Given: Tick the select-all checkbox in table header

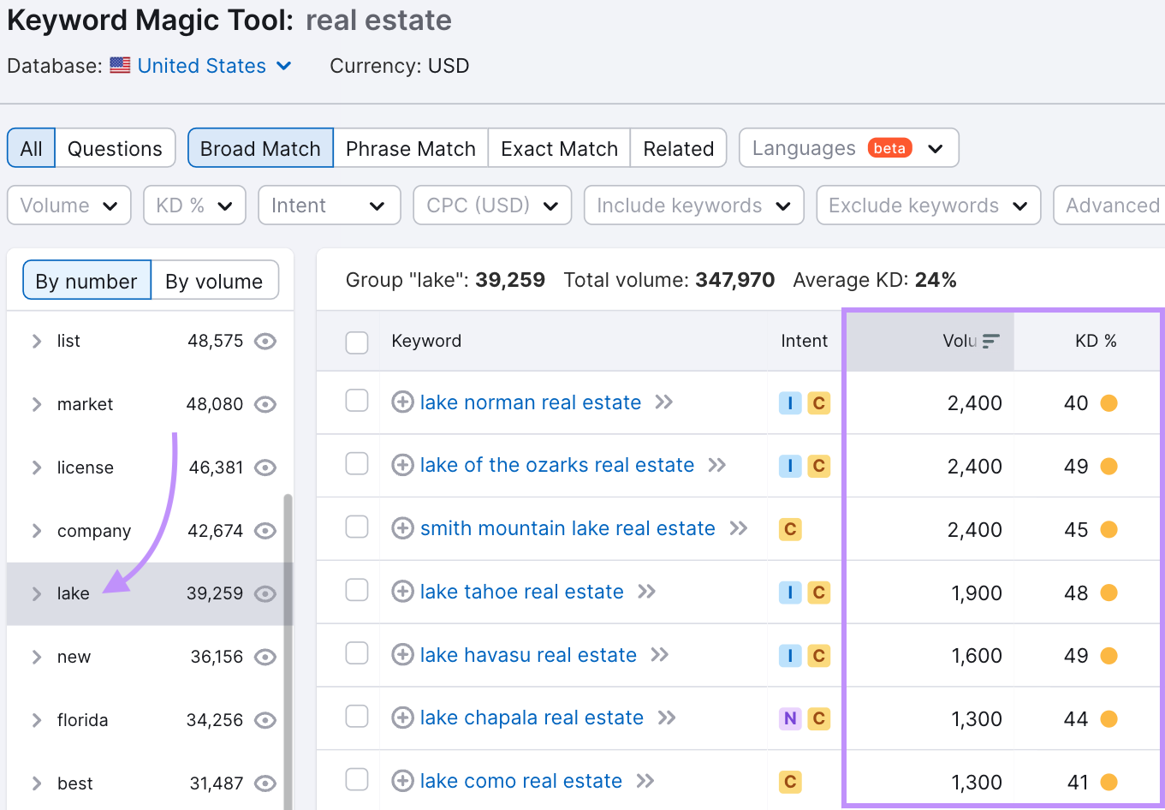Looking at the screenshot, I should 357,342.
